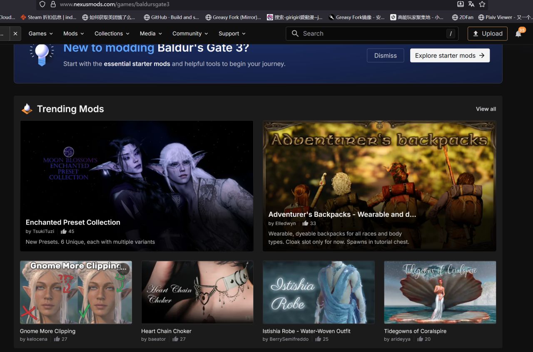533x352 pixels.
Task: Expand the Mods dropdown menu
Action: (x=74, y=34)
